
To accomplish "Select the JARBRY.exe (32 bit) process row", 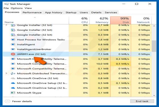I will point(77,54).
